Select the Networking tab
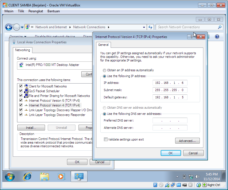 coord(23,50)
